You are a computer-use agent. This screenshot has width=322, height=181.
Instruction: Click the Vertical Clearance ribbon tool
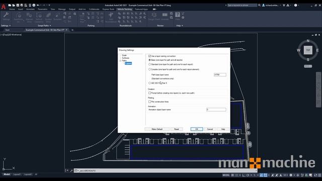(39, 17)
